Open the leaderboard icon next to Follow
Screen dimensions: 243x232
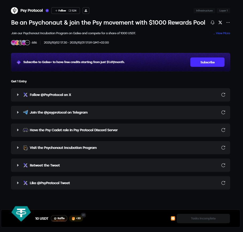coord(86,11)
